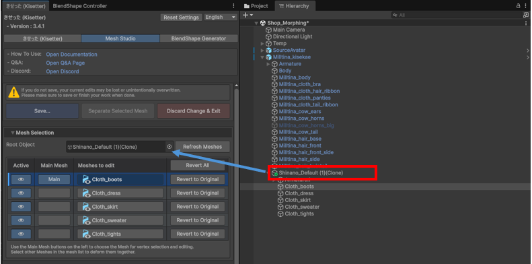Click Refresh Meshes button
The width and height of the screenshot is (532, 264).
pos(202,147)
